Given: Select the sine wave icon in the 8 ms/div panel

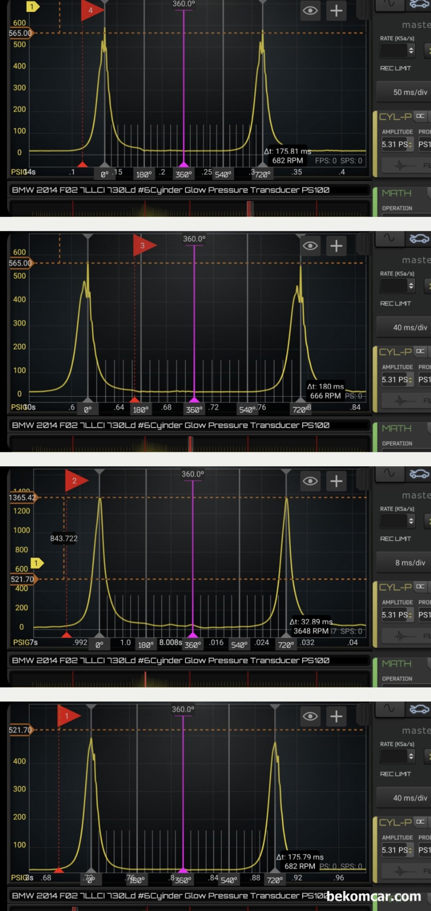Looking at the screenshot, I should 389,473.
